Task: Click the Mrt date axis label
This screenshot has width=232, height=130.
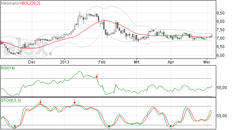Action: point(137,62)
